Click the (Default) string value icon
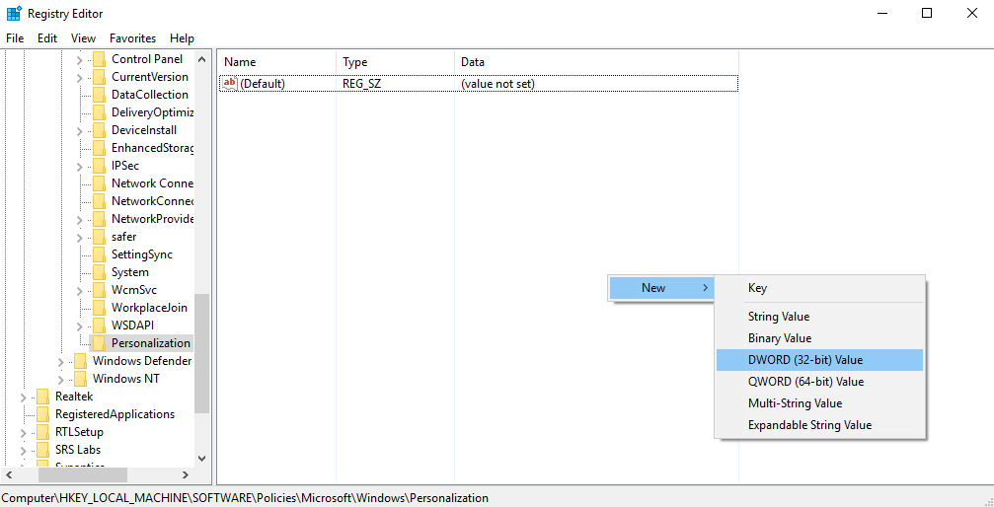The image size is (994, 507). [229, 84]
